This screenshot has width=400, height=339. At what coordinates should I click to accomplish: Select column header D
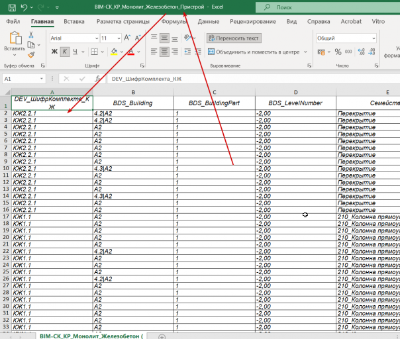295,92
